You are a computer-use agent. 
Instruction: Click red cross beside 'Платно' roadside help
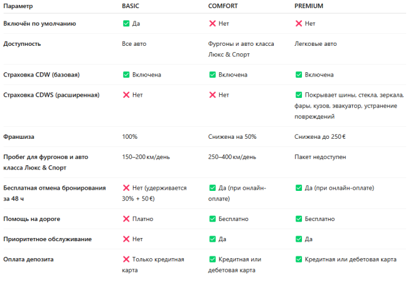pyautogui.click(x=126, y=219)
